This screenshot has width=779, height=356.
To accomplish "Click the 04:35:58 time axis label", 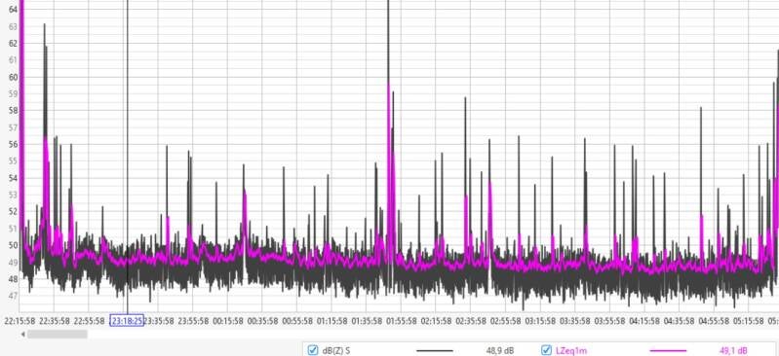I will 680,321.
